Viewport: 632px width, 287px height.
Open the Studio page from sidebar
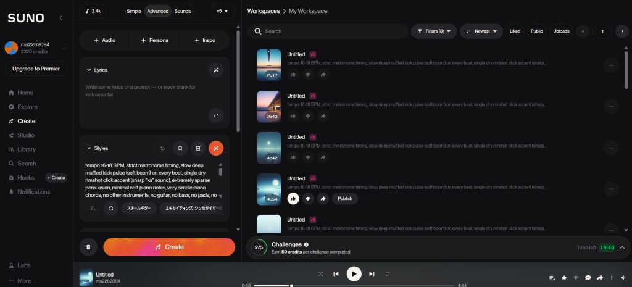(25, 135)
